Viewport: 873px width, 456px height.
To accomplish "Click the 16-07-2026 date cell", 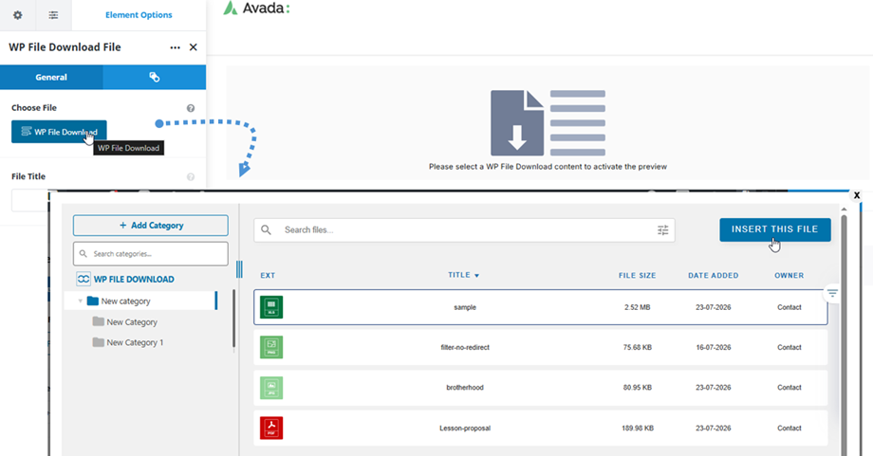I will (x=714, y=348).
